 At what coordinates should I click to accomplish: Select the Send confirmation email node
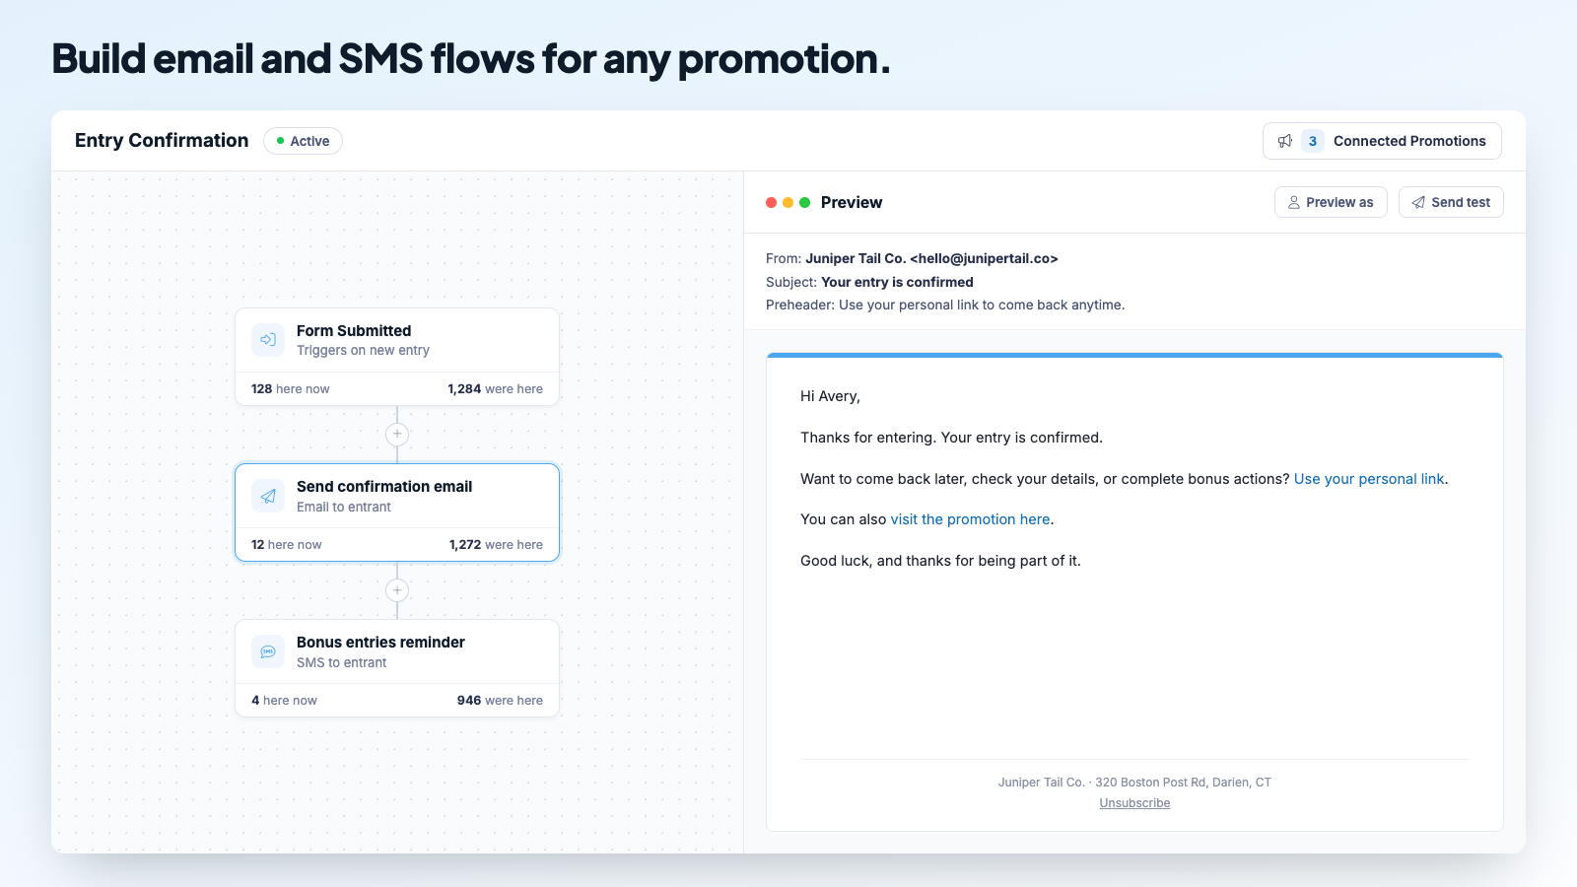pyautogui.click(x=397, y=512)
